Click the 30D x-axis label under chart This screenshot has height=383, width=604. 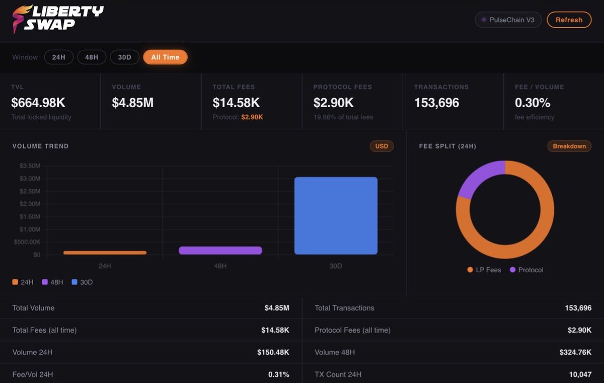point(336,266)
